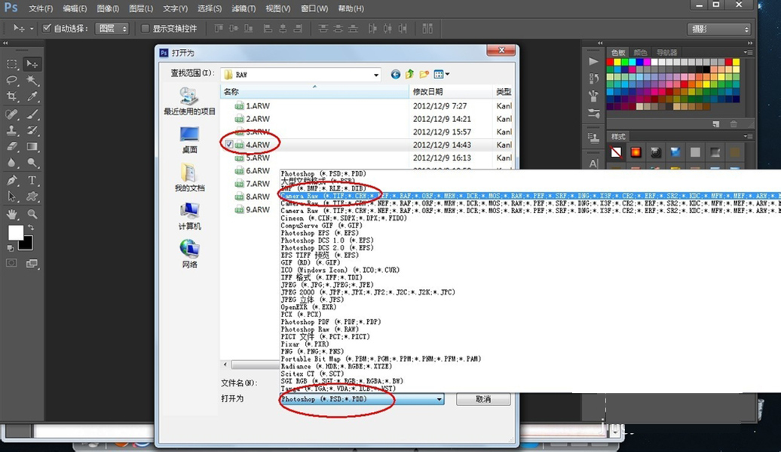Create a new folder in the dialog
The height and width of the screenshot is (452, 781).
click(424, 75)
